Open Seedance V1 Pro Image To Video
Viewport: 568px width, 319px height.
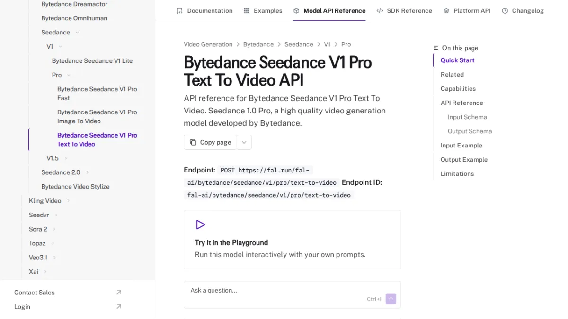[x=97, y=117]
